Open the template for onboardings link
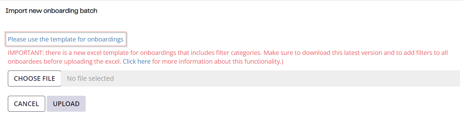Viewport: 463px width, 122px height. [66, 39]
